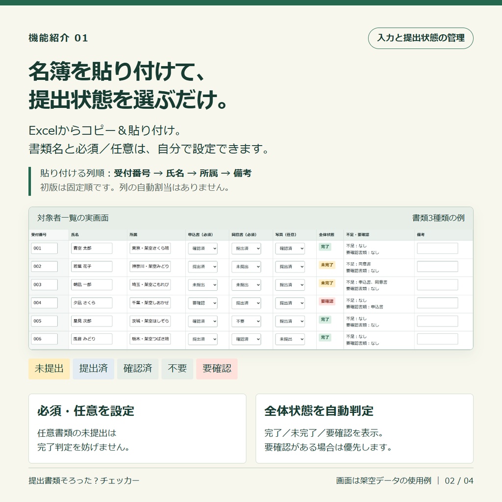Click the 対象者一覧の実画面 panel title

(73, 218)
